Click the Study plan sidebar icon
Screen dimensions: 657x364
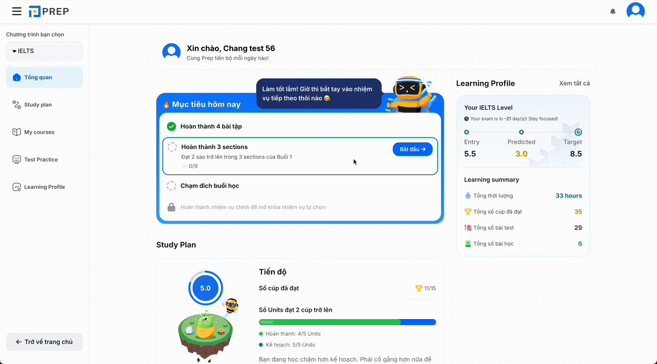[16, 105]
